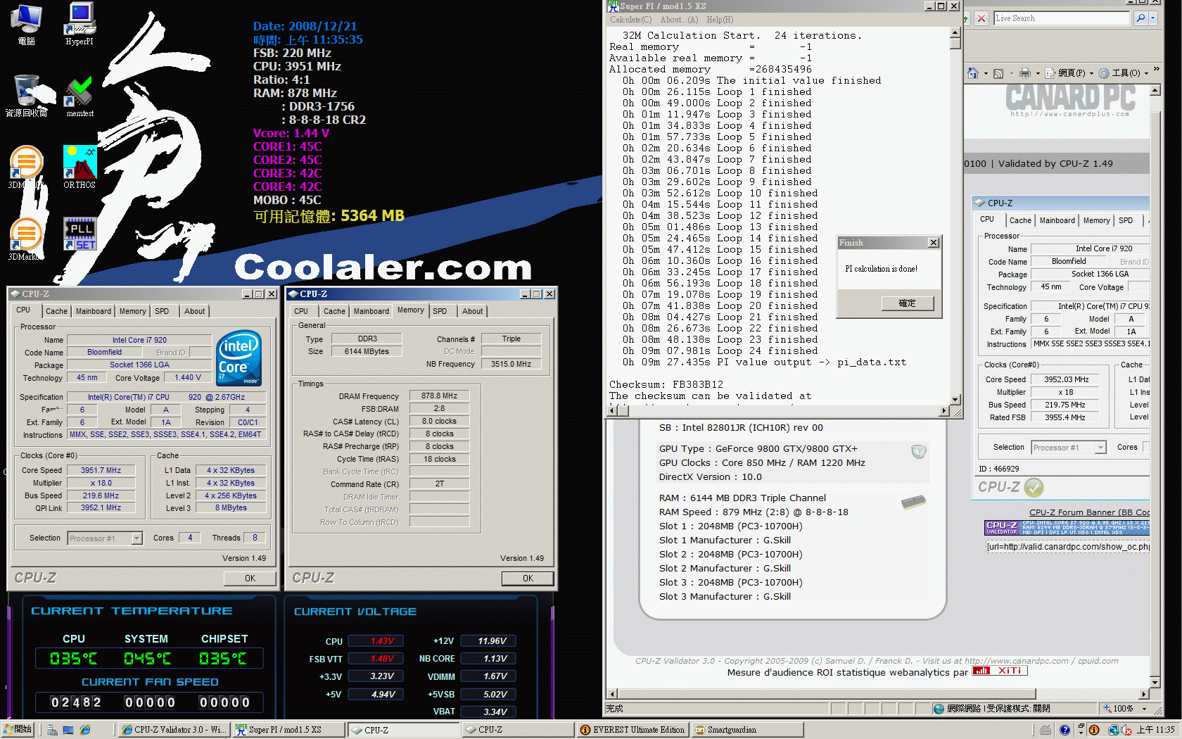Click the Internet Explorer quick launch icon

pos(85,731)
